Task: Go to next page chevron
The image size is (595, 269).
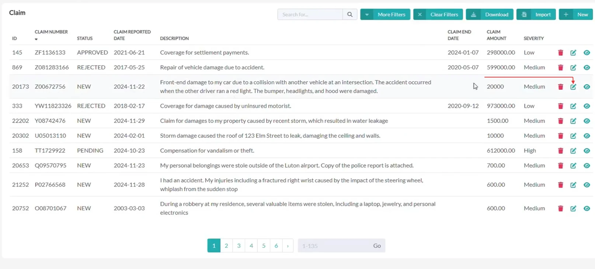Action: pyautogui.click(x=288, y=246)
